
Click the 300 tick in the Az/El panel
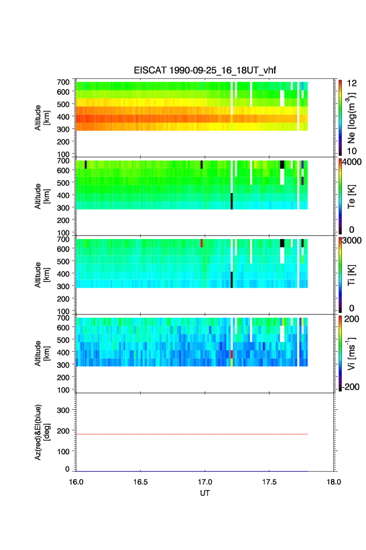64,410
